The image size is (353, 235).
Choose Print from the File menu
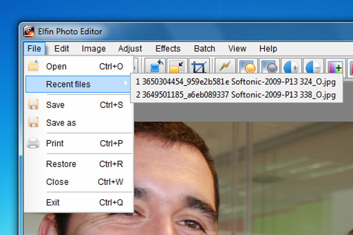coord(78,143)
